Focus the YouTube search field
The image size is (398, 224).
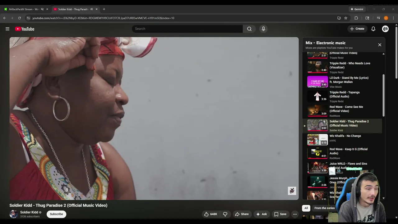coord(187,29)
